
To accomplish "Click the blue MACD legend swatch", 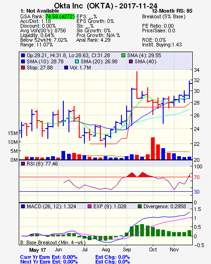I will 23,206.
